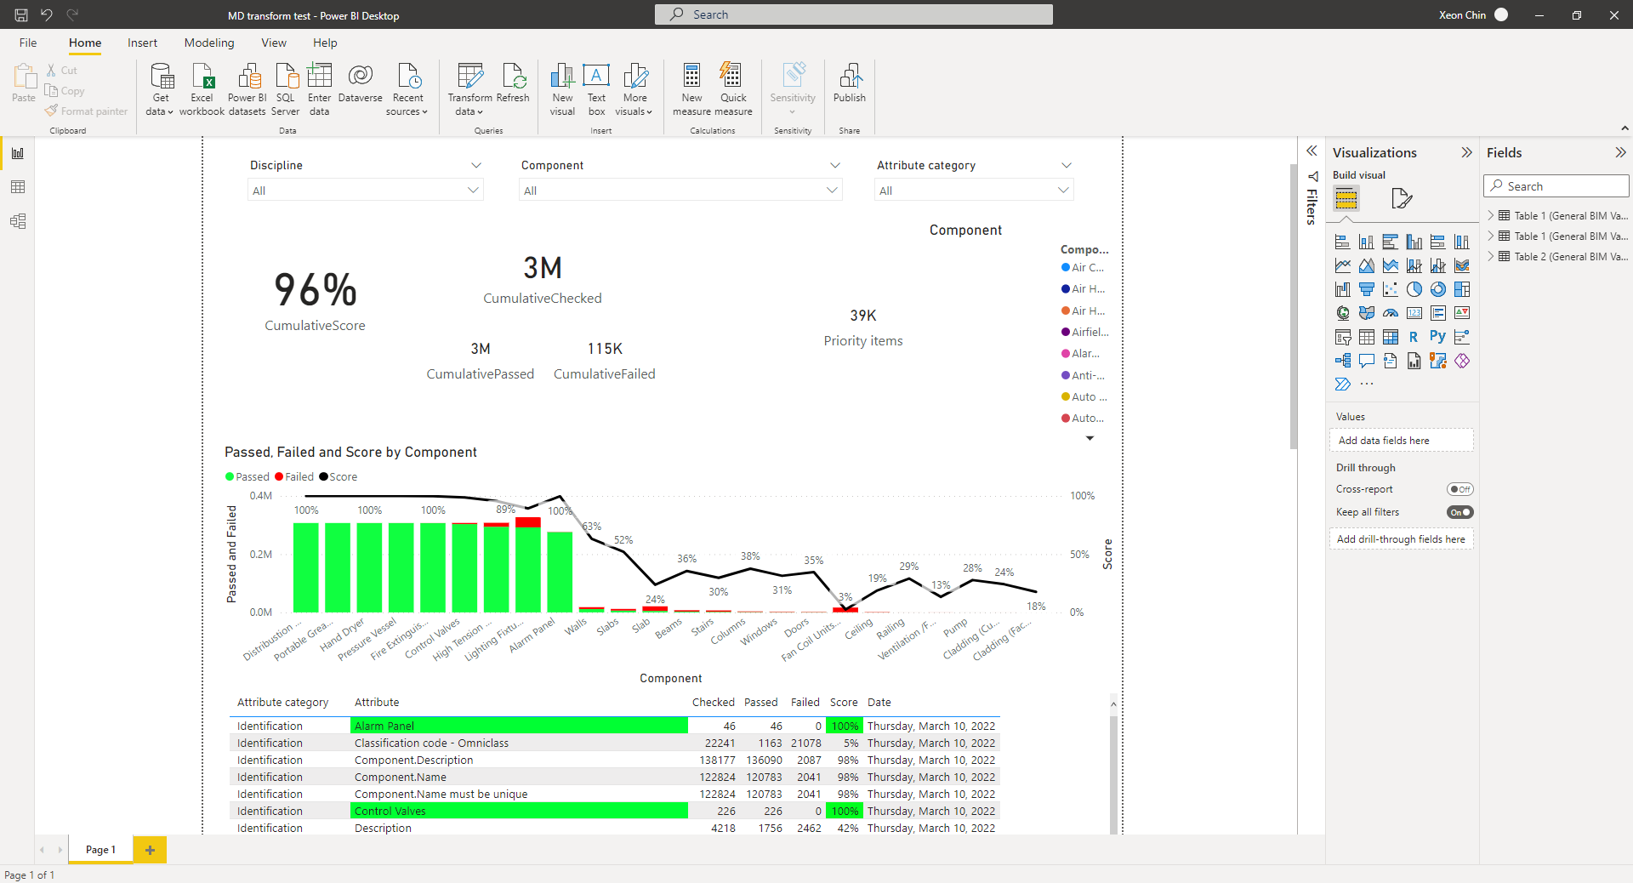The image size is (1633, 883).
Task: Click the Publish icon
Action: [849, 83]
